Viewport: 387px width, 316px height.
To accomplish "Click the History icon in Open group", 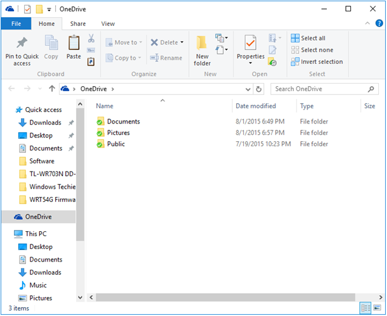I will [272, 61].
